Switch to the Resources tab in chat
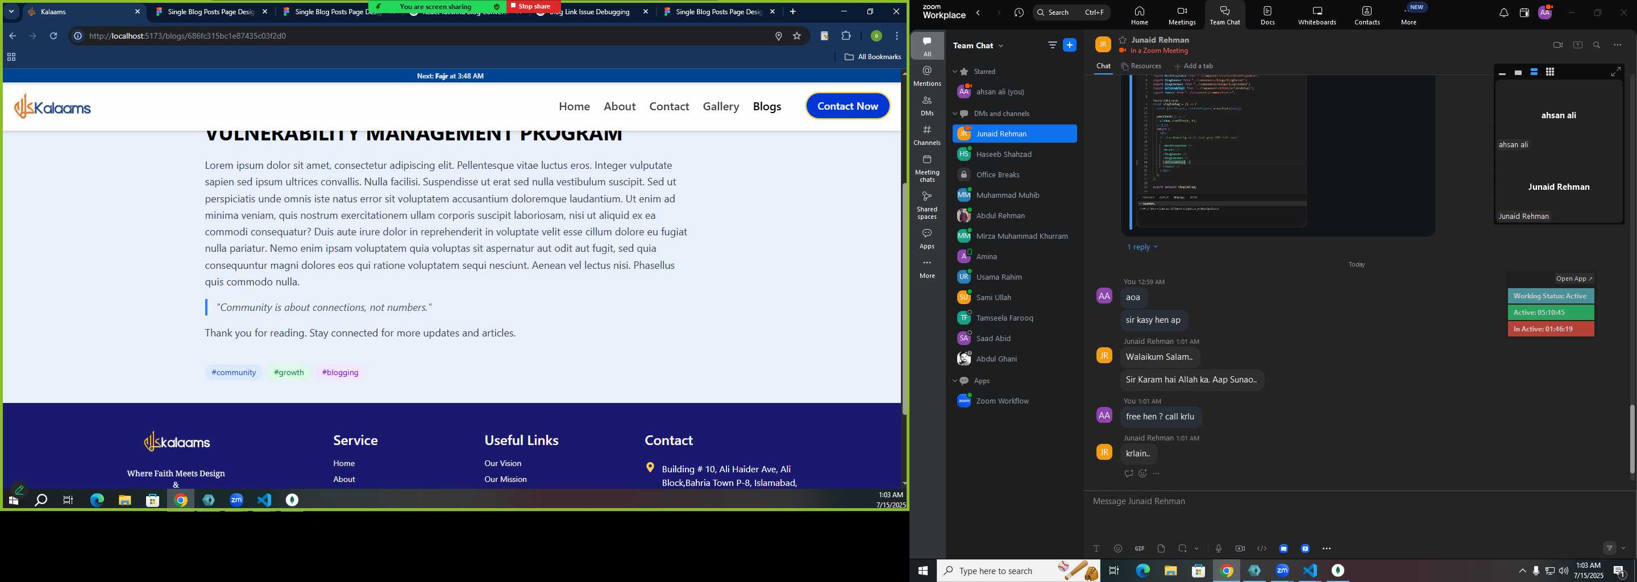The width and height of the screenshot is (1637, 582). [x=1141, y=66]
